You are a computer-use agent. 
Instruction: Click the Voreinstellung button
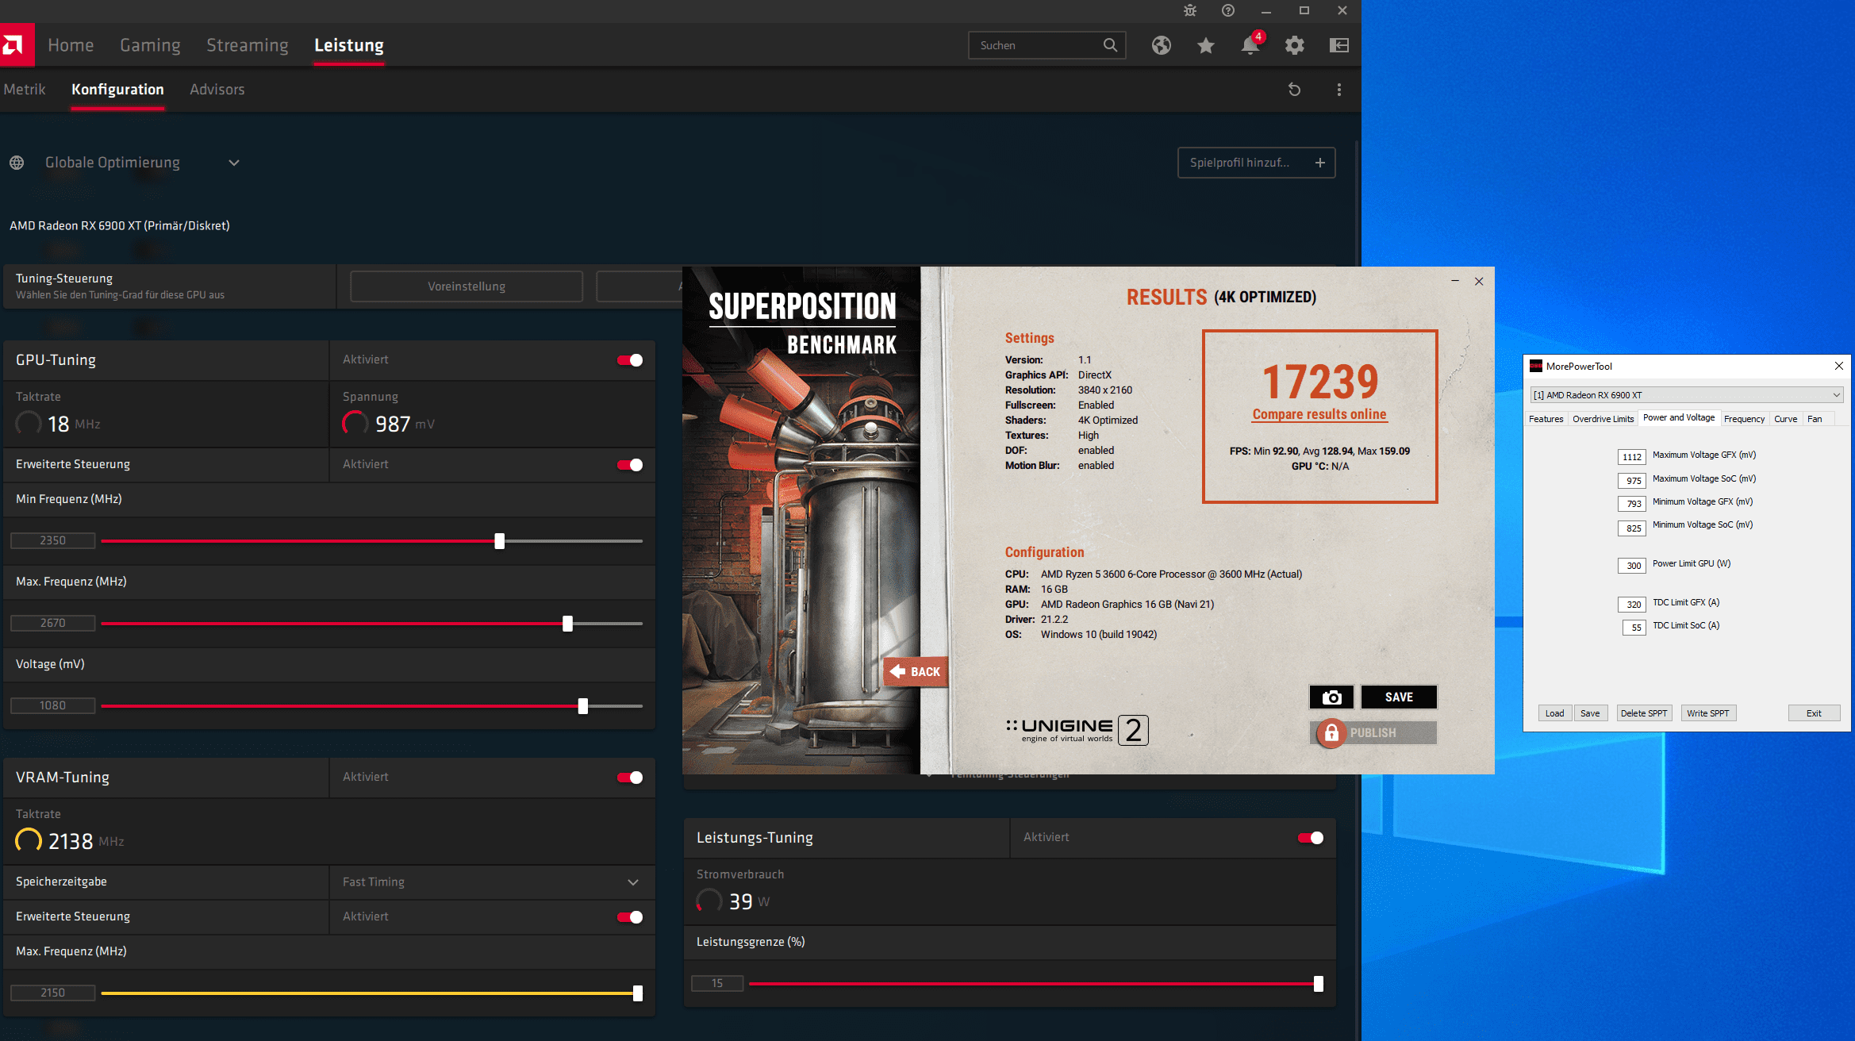(x=467, y=286)
